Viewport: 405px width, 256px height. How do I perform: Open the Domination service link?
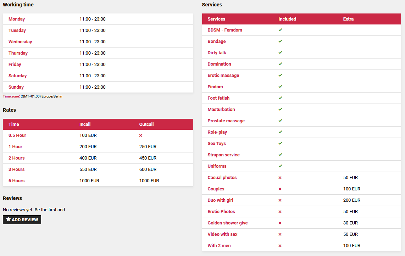pyautogui.click(x=219, y=64)
